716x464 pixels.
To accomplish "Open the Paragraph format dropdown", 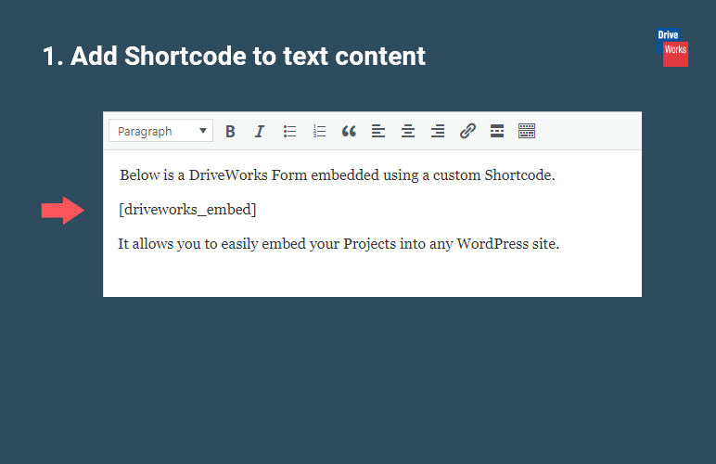I will click(x=160, y=131).
